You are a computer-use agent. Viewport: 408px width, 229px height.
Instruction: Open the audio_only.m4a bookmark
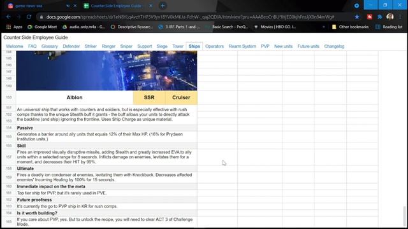(x=84, y=27)
